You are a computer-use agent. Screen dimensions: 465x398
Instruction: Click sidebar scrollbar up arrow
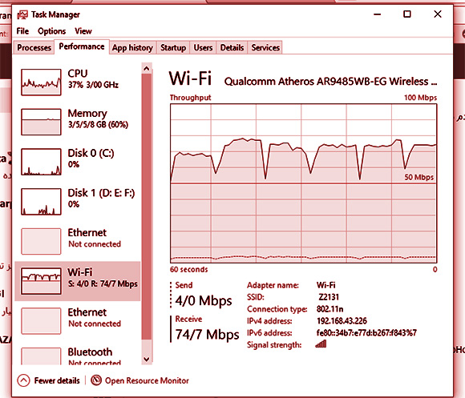pyautogui.click(x=147, y=68)
